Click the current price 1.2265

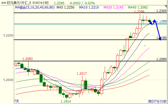pos(59,3)
